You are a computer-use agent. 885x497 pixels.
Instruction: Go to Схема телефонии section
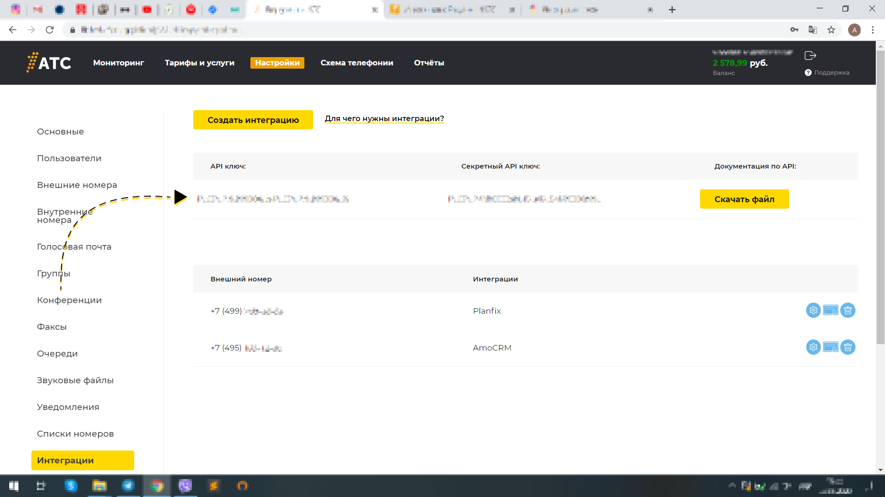(x=356, y=63)
